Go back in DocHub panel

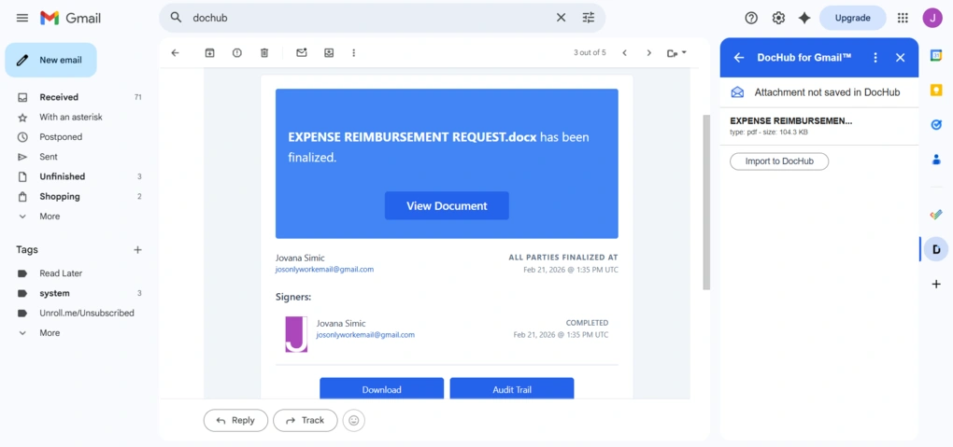tap(739, 58)
